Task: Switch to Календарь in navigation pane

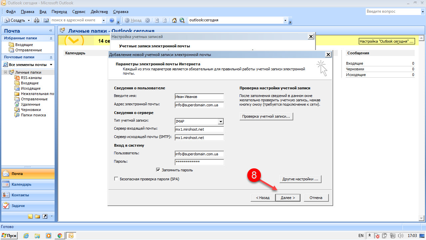Action: (28, 184)
